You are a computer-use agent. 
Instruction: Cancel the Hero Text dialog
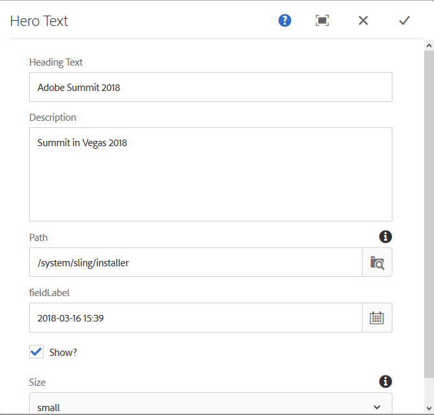click(x=363, y=21)
